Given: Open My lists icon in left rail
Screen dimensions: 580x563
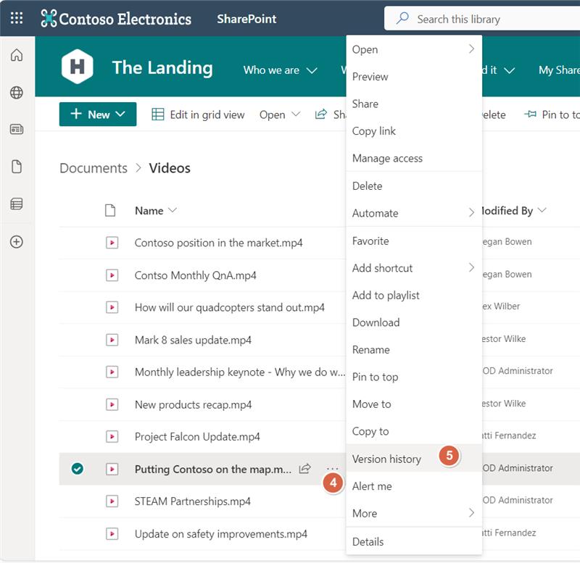Looking at the screenshot, I should (x=17, y=204).
